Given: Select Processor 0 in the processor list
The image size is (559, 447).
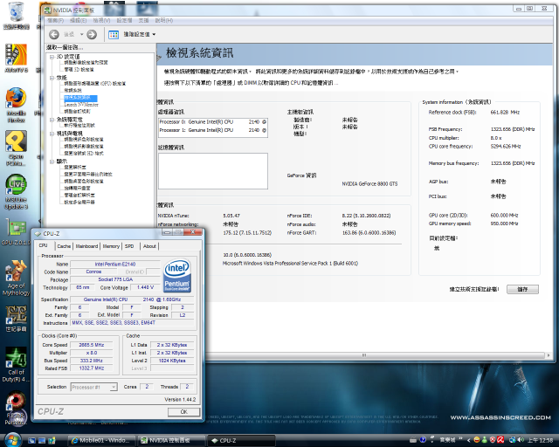Looking at the screenshot, I should point(213,122).
